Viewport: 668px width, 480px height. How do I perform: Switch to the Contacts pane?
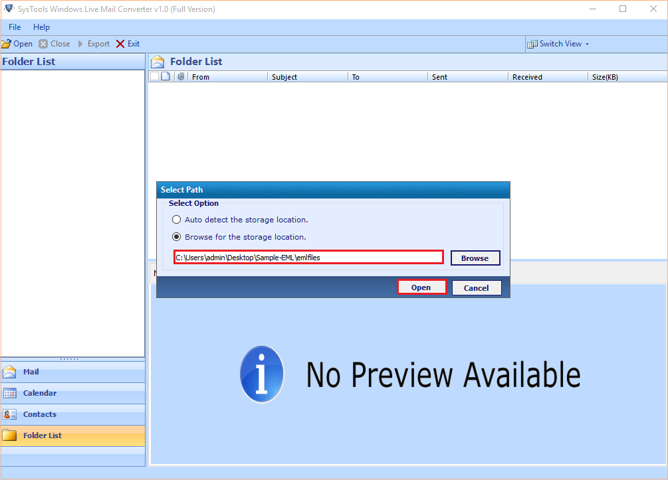pyautogui.click(x=73, y=414)
